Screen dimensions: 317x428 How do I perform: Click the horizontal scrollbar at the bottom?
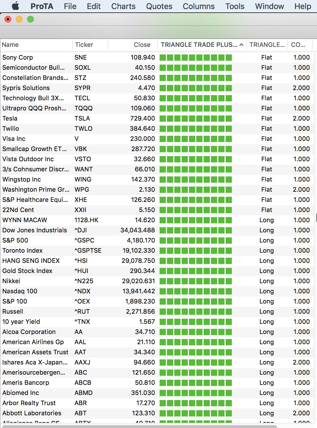pyautogui.click(x=140, y=426)
